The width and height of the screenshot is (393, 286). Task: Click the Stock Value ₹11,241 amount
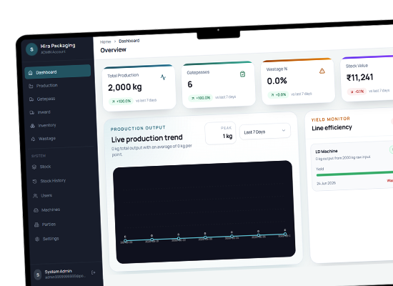coord(359,77)
